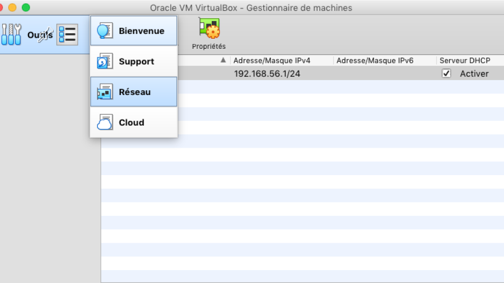Click the Outils tools icon
Image resolution: width=504 pixels, height=283 pixels.
click(x=11, y=34)
